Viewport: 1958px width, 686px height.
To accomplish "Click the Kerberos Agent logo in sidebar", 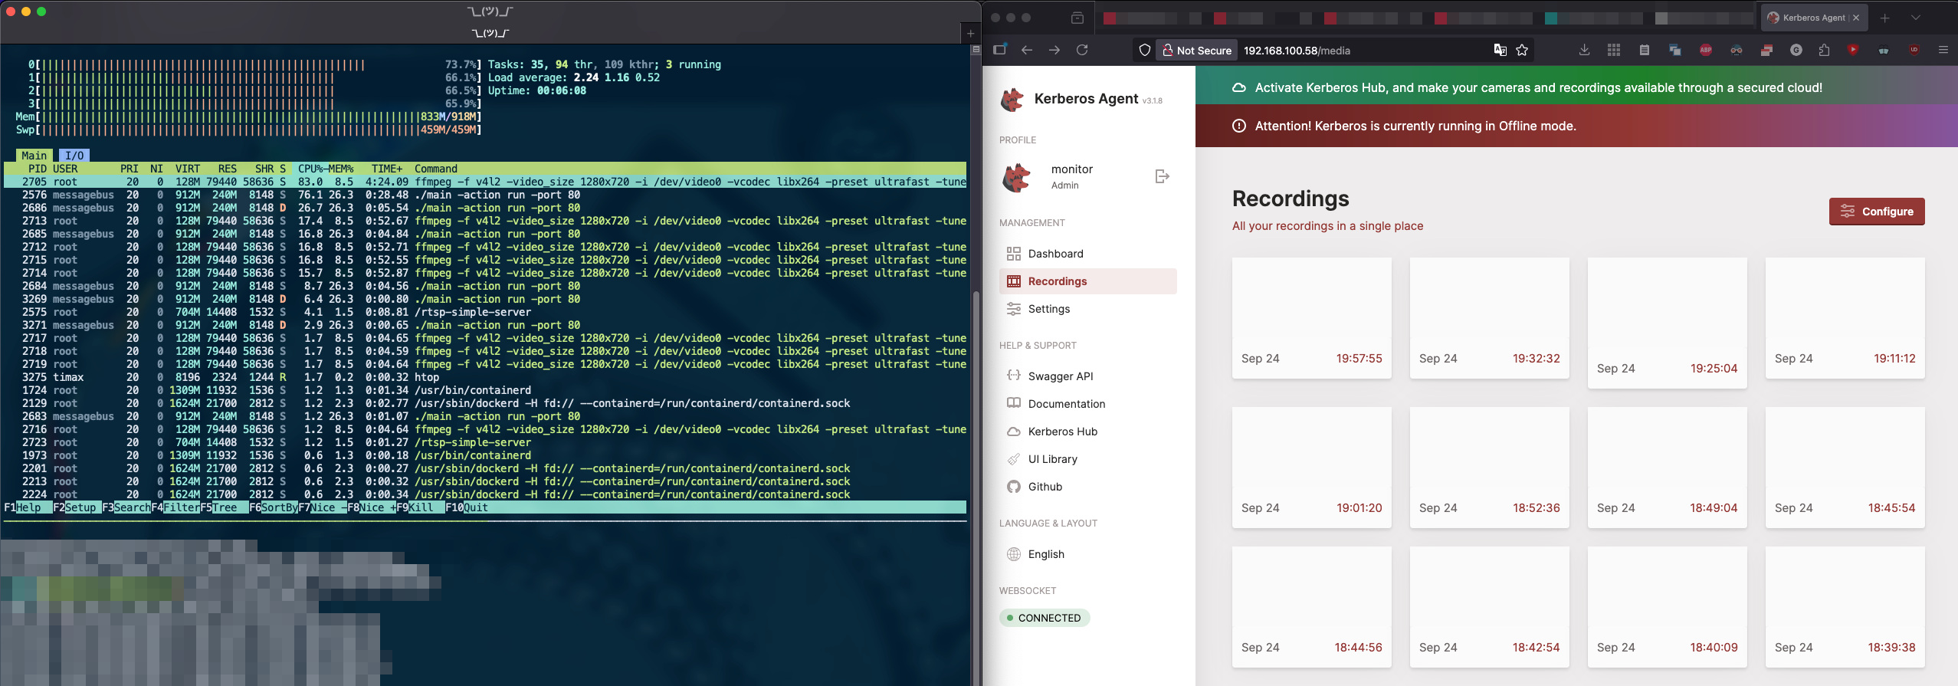I will click(1012, 99).
